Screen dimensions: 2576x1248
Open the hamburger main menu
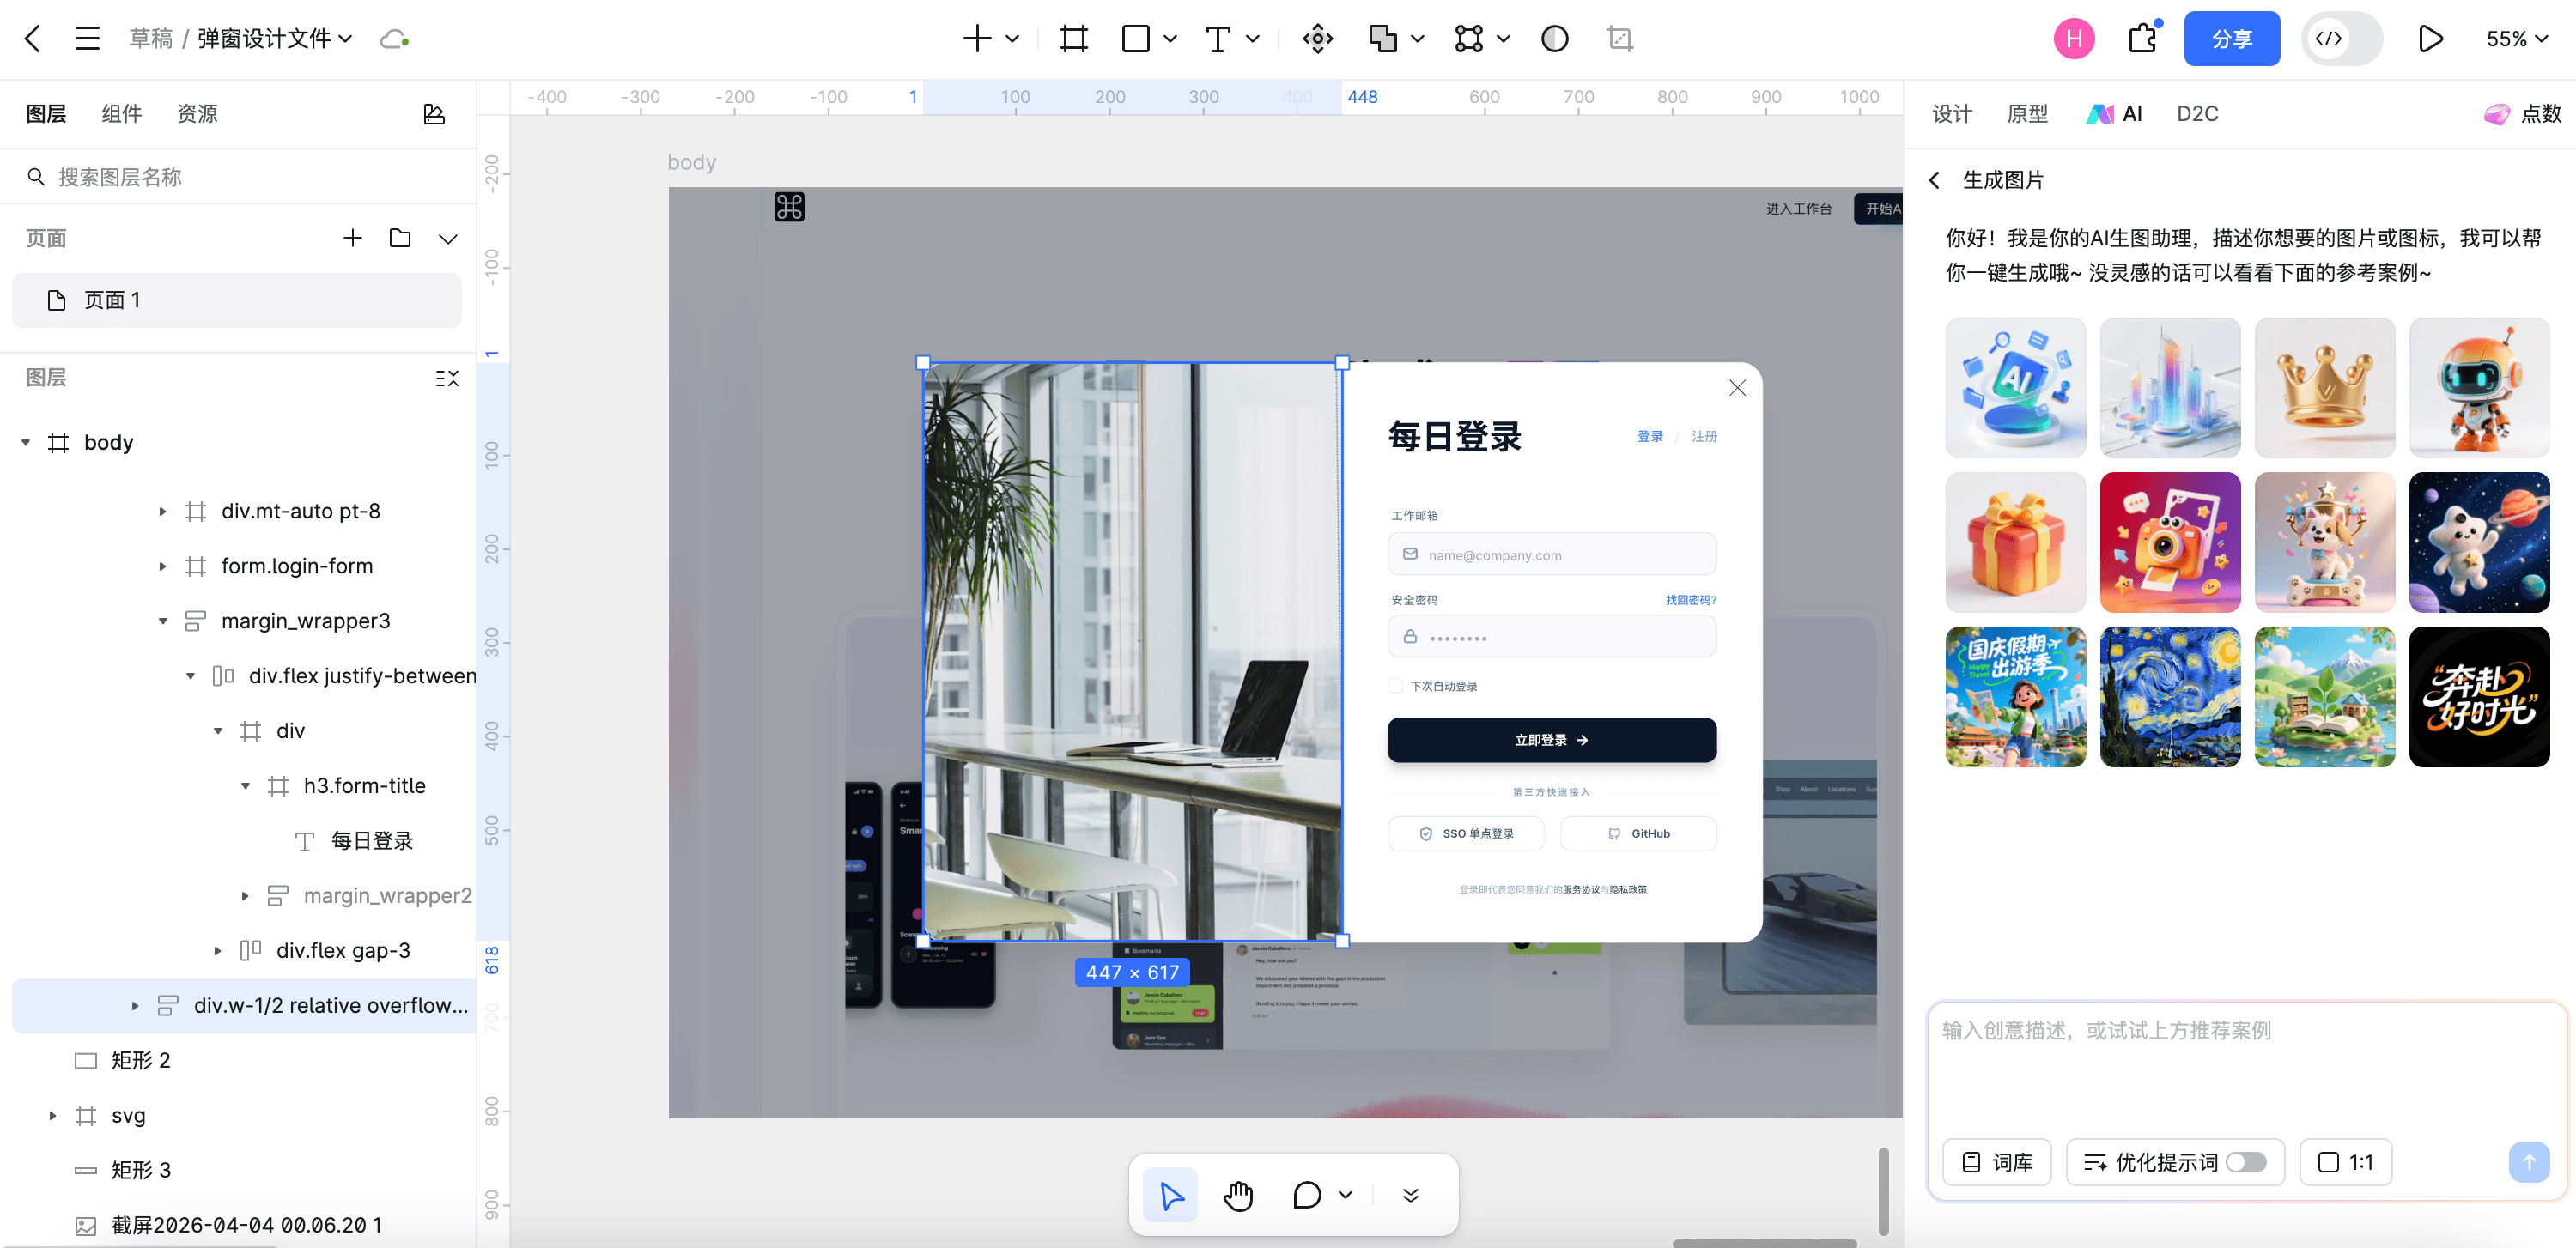click(x=87, y=39)
